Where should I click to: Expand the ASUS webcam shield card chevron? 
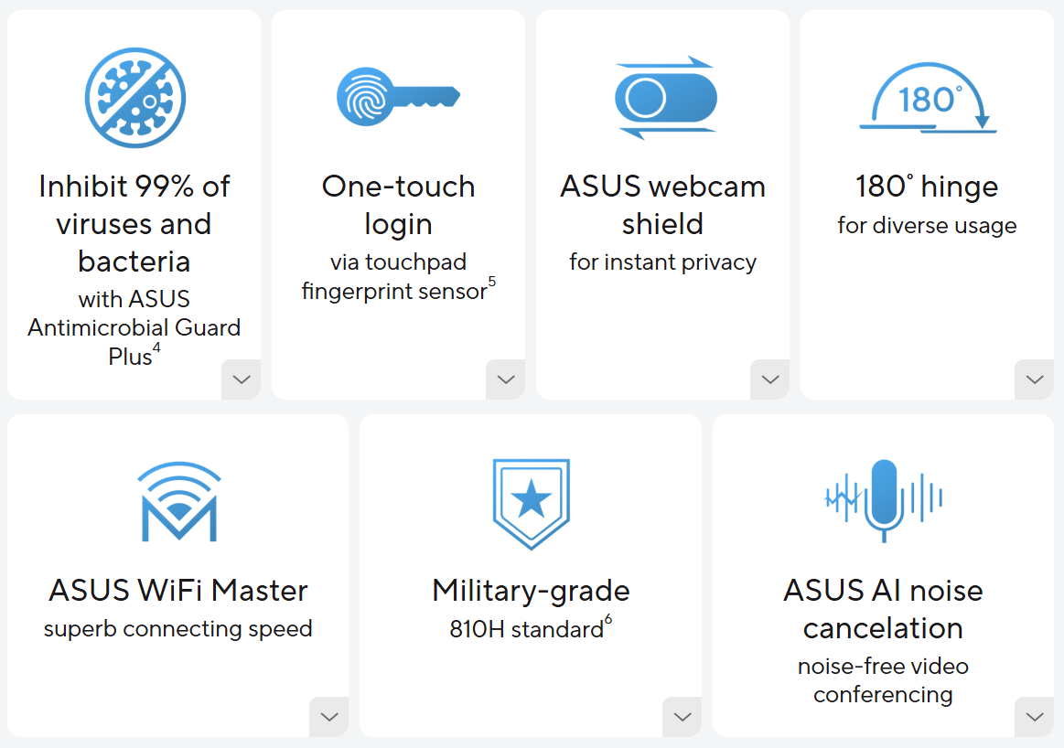pyautogui.click(x=770, y=379)
